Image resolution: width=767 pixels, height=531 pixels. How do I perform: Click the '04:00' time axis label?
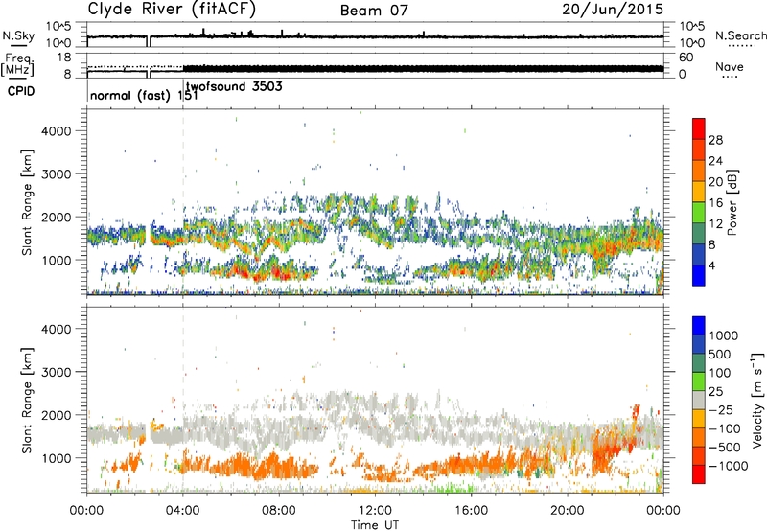(183, 511)
